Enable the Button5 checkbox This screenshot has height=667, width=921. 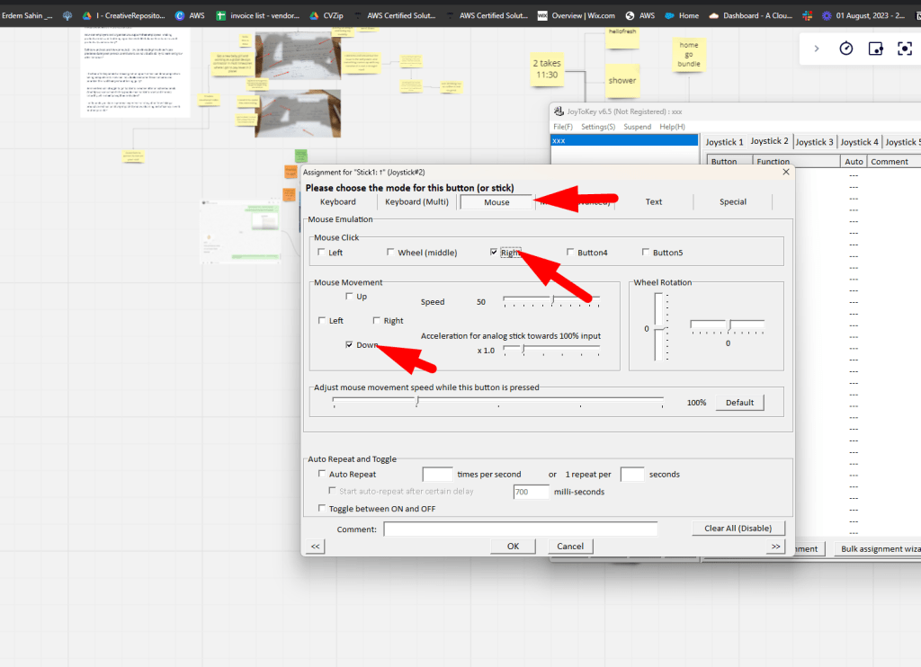coord(646,252)
